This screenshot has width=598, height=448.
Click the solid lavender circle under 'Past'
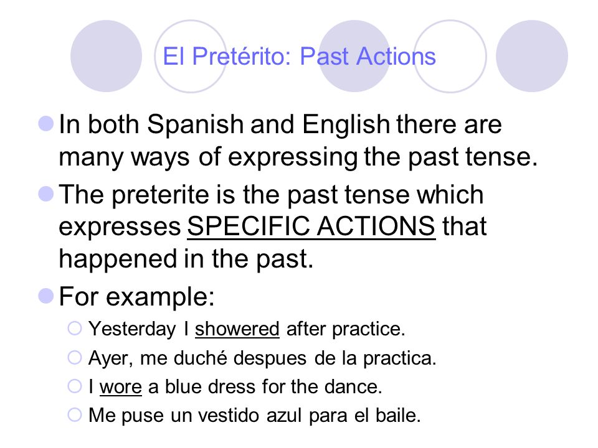[x=354, y=56]
